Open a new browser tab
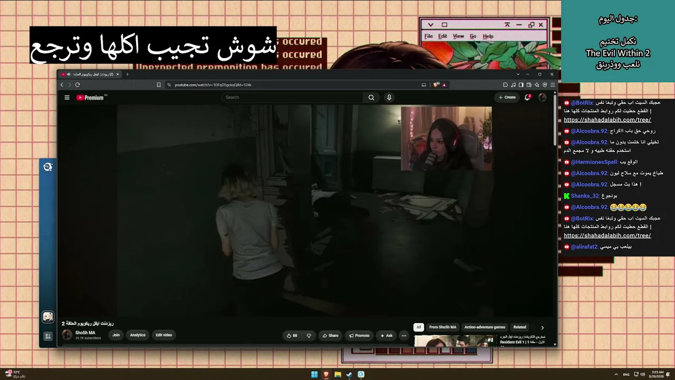This screenshot has height=380, width=675. (127, 74)
